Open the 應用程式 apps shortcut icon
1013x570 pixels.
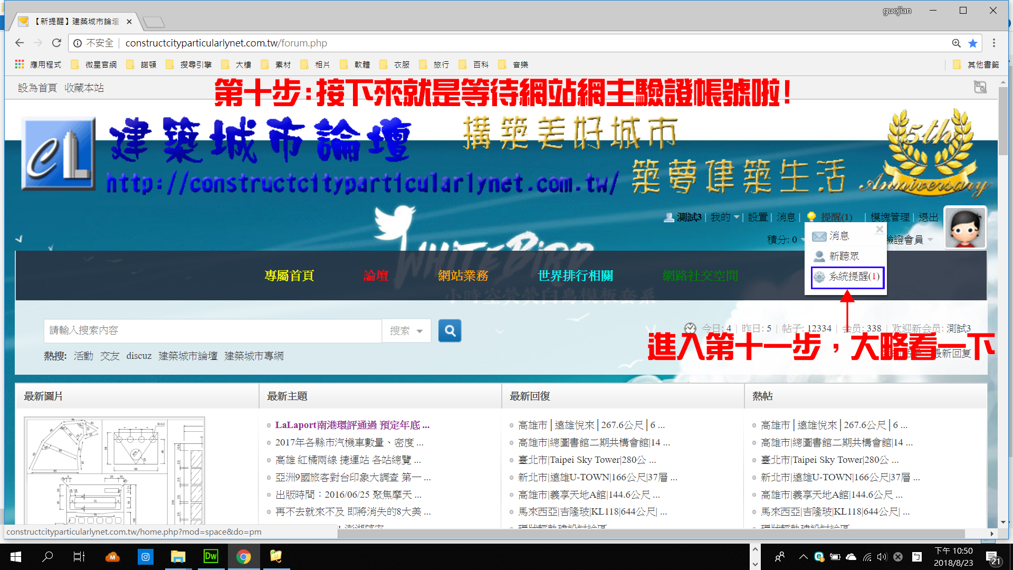point(20,64)
